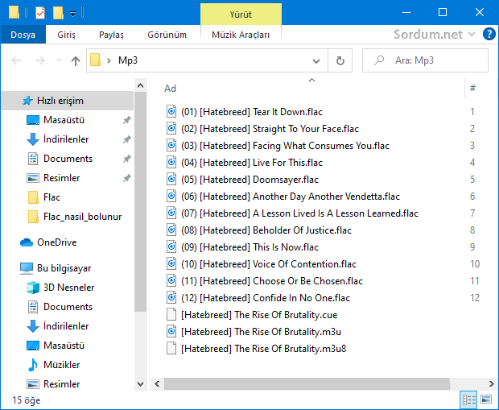Click the 3D Nesneler cube icon
The width and height of the screenshot is (499, 410).
pyautogui.click(x=33, y=288)
